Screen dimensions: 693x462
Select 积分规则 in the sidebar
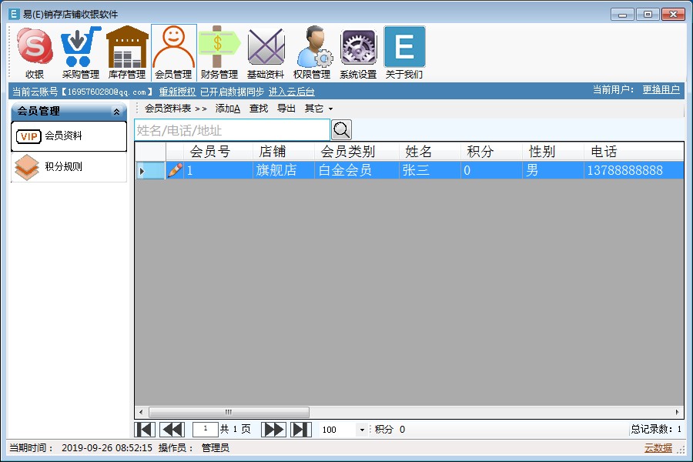[63, 166]
